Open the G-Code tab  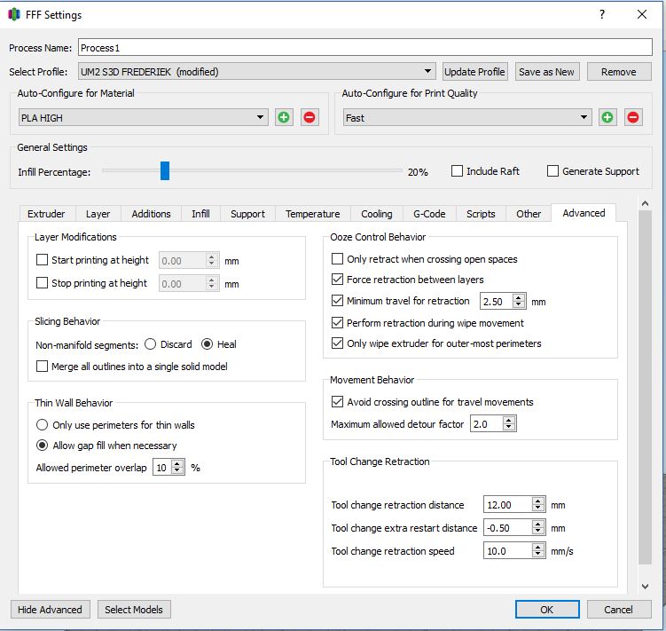pyautogui.click(x=429, y=214)
